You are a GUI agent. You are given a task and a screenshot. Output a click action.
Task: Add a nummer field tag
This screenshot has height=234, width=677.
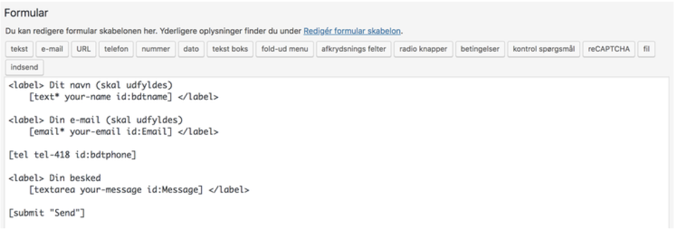coord(156,49)
